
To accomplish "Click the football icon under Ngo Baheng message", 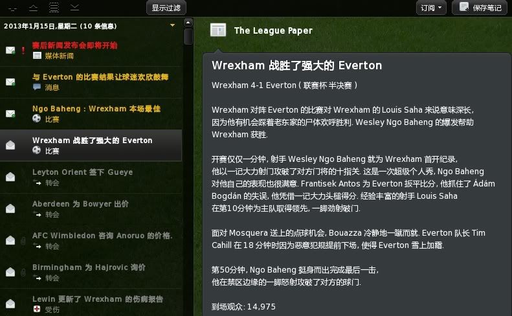I will pyautogui.click(x=36, y=119).
